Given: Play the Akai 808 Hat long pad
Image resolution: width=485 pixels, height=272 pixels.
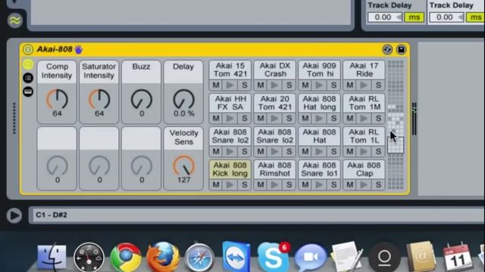Looking at the screenshot, I should pos(319,118).
